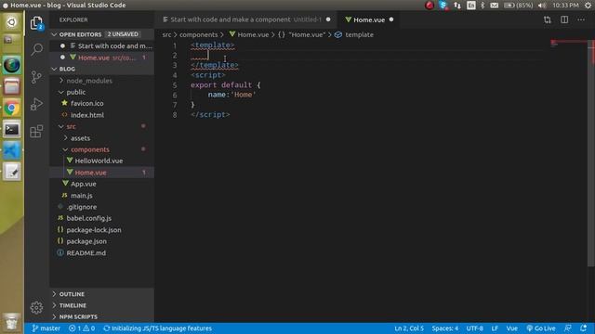Image resolution: width=595 pixels, height=334 pixels.
Task: Expand the node_modules folder
Action: [x=101, y=81]
